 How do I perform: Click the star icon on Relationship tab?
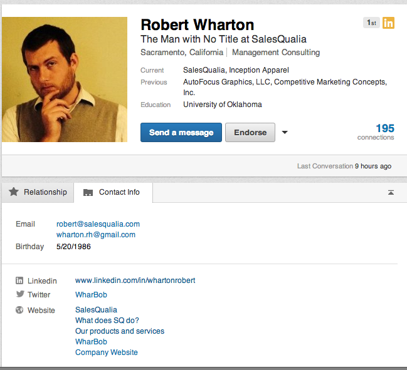pyautogui.click(x=14, y=192)
